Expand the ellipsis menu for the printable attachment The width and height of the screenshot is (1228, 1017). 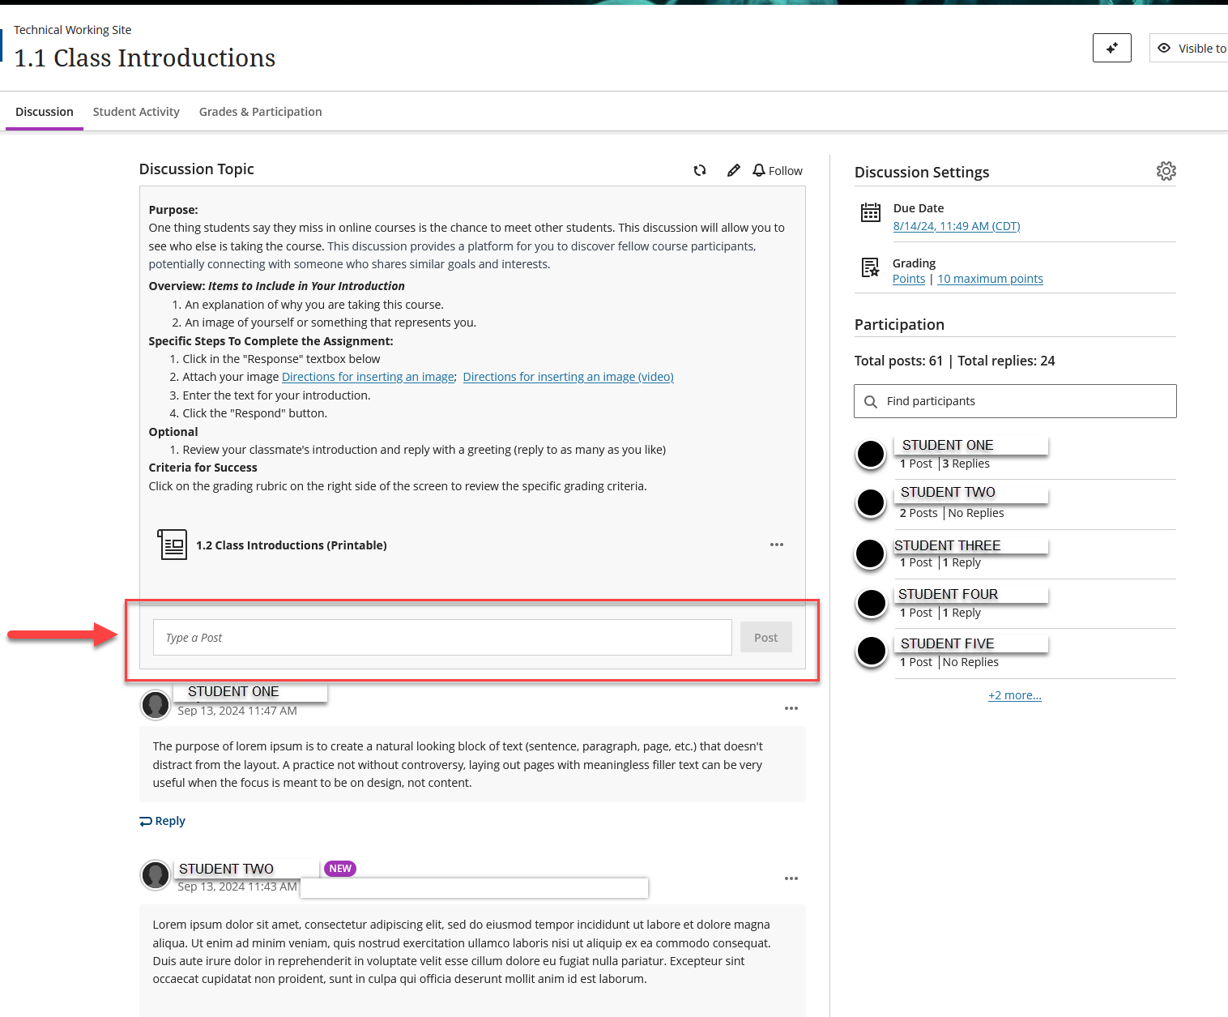point(776,545)
